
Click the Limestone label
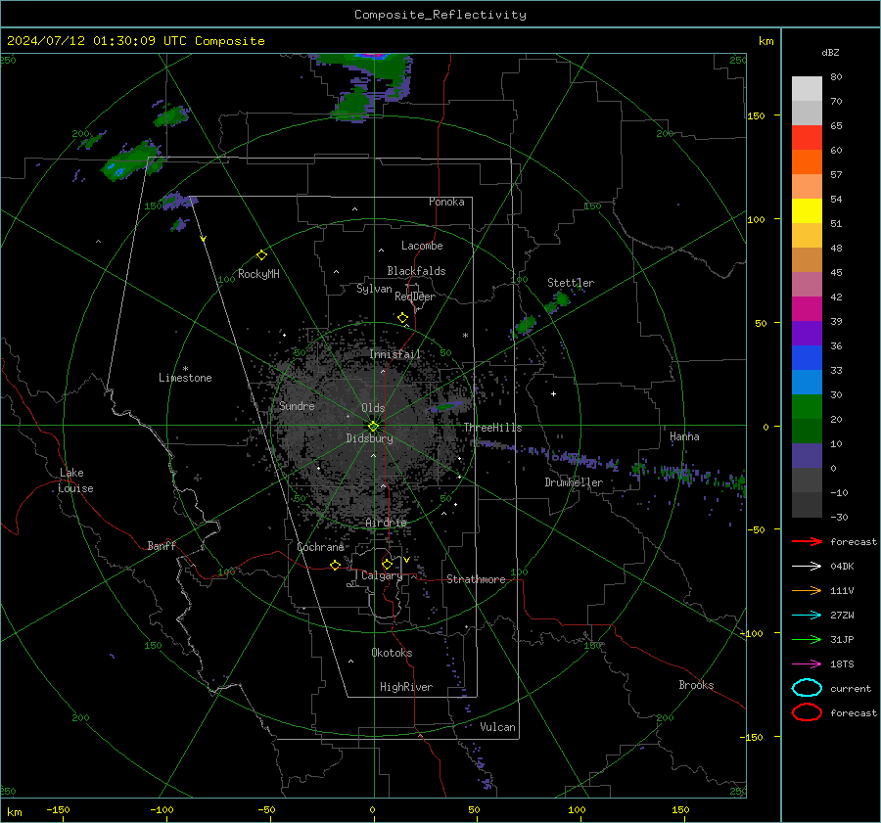(x=185, y=378)
